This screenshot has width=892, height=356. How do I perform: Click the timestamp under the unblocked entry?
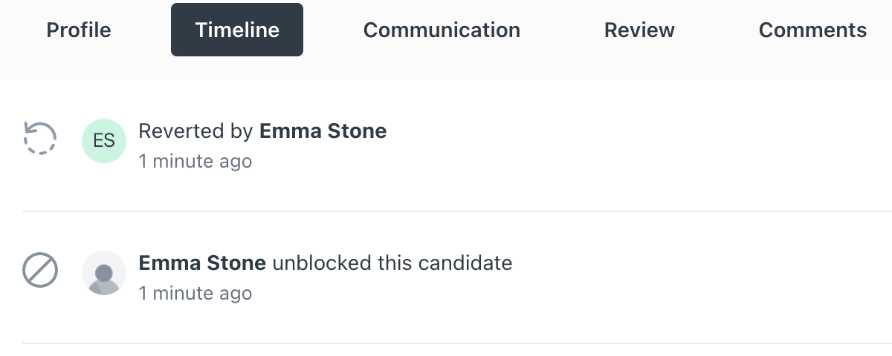pyautogui.click(x=195, y=293)
